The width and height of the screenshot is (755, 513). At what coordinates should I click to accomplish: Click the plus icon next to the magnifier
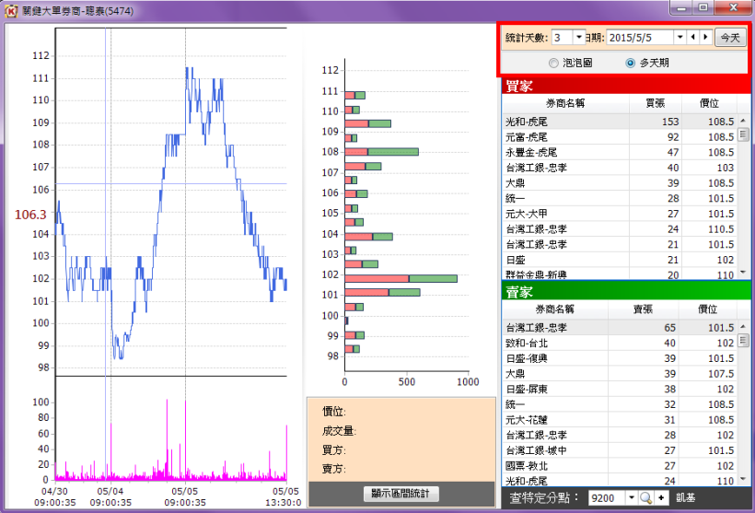point(661,497)
